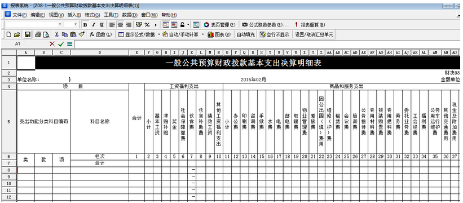
Task: Activate the format painter brush
Action: [82, 35]
